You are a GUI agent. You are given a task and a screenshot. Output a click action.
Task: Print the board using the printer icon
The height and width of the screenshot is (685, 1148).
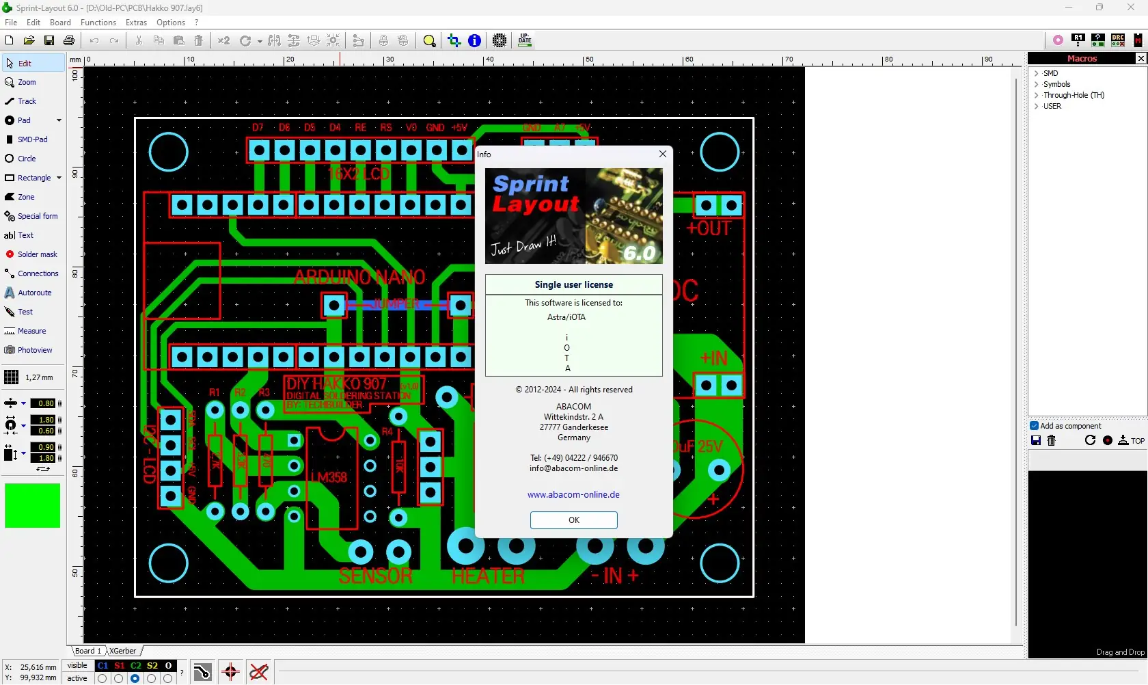69,41
